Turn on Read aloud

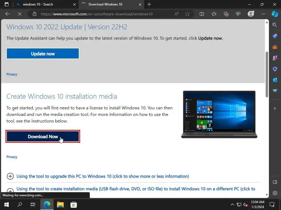pos(176,14)
